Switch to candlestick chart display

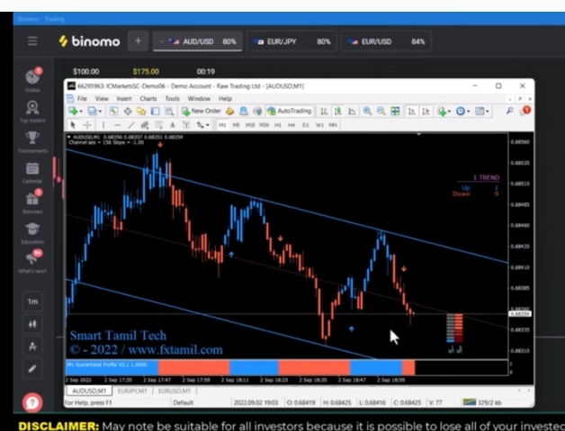click(337, 112)
